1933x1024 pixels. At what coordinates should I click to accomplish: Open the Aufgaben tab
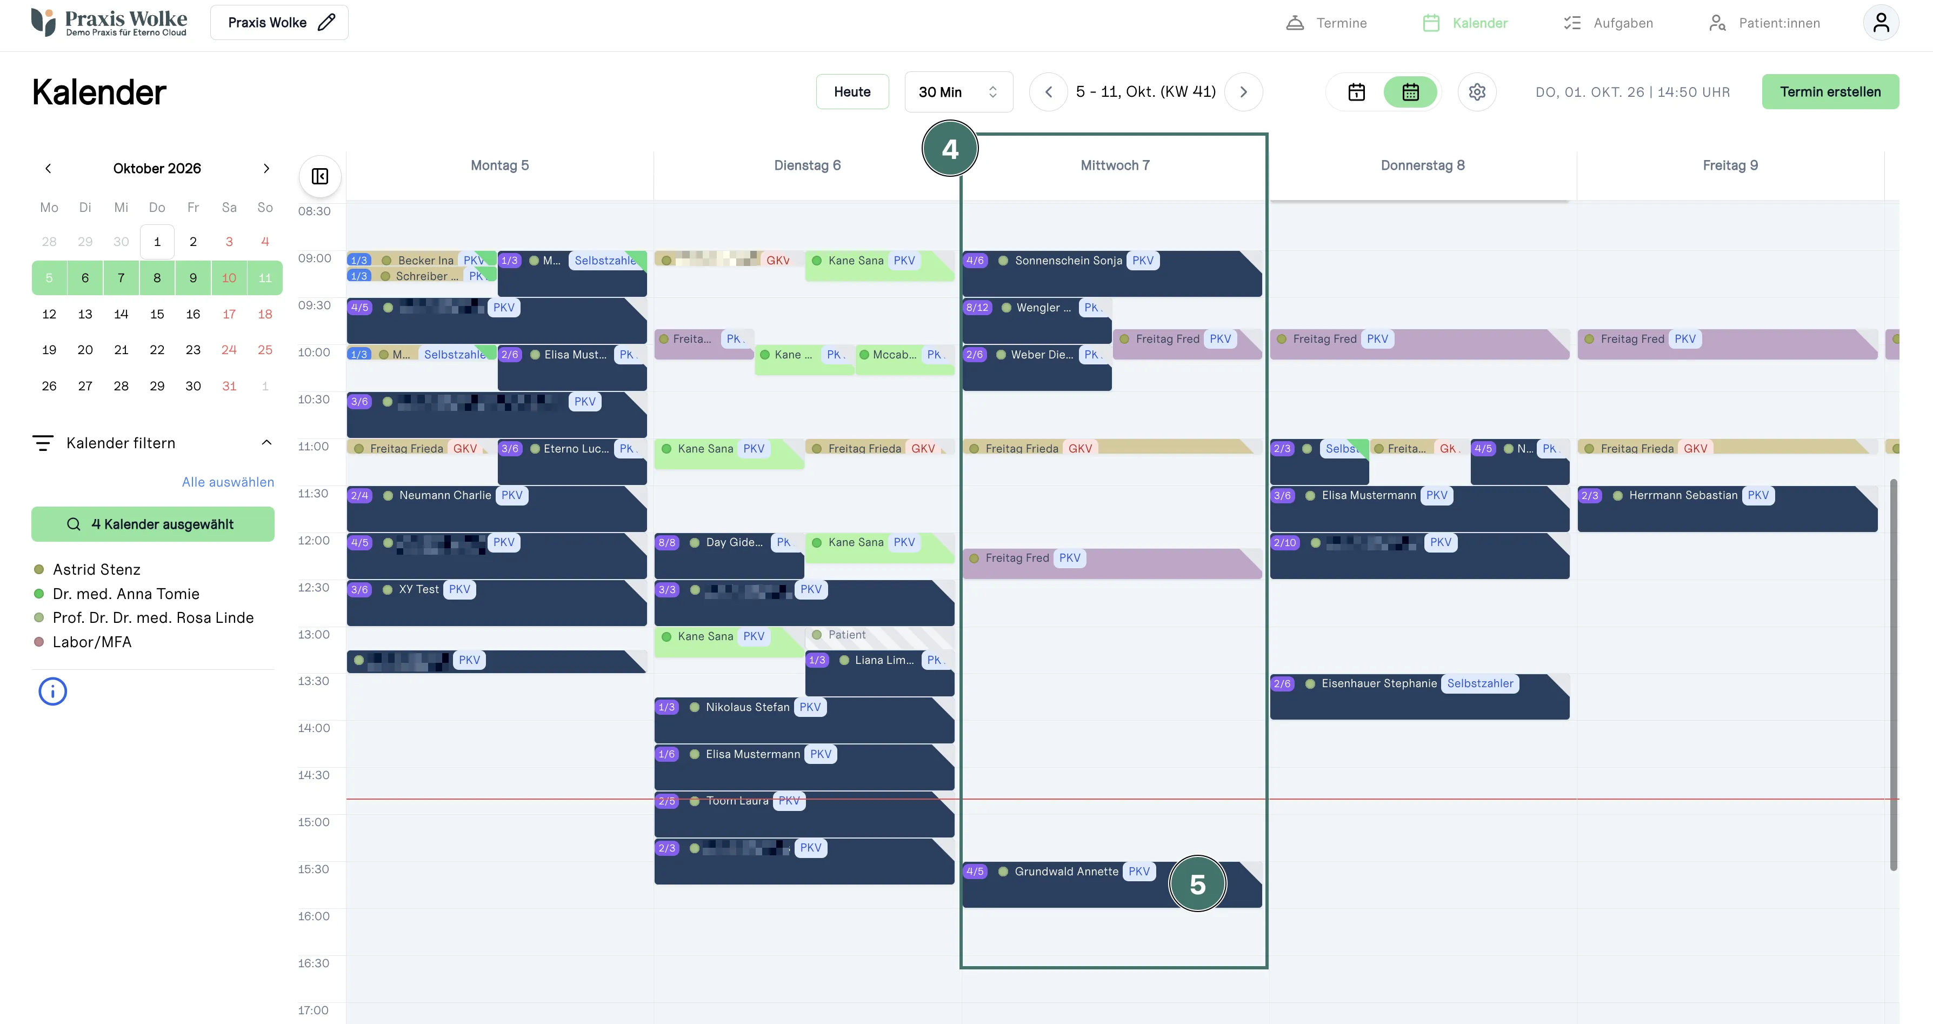pos(1608,23)
